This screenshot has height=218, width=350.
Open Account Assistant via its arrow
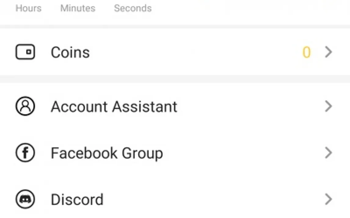pyautogui.click(x=328, y=107)
